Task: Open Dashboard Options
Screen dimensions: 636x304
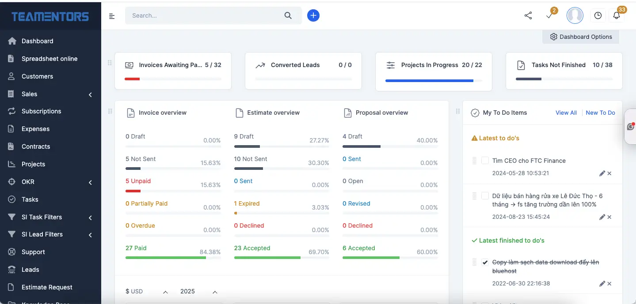Action: pos(580,37)
